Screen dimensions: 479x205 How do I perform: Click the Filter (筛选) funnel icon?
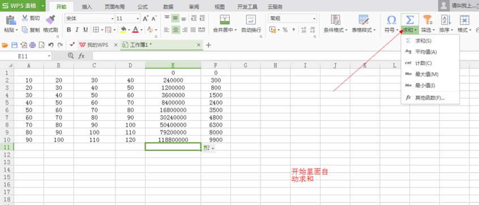pos(427,20)
